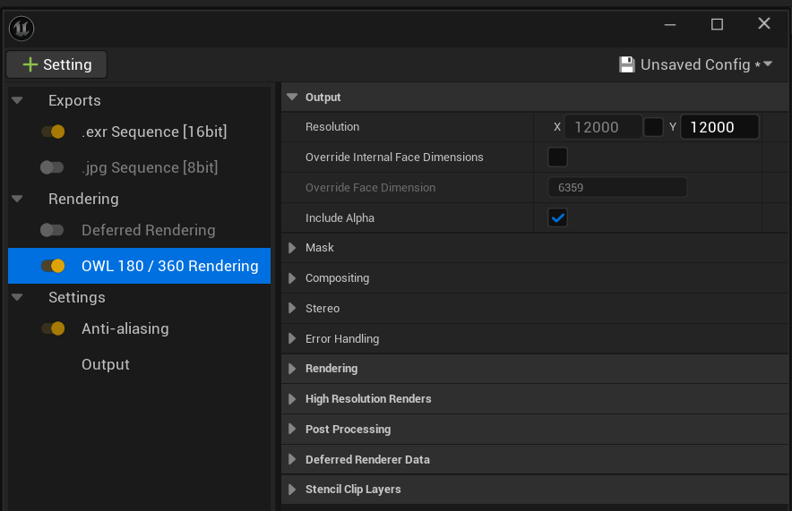The width and height of the screenshot is (792, 511).
Task: Expand the Rendering category in details panel
Action: coord(292,369)
